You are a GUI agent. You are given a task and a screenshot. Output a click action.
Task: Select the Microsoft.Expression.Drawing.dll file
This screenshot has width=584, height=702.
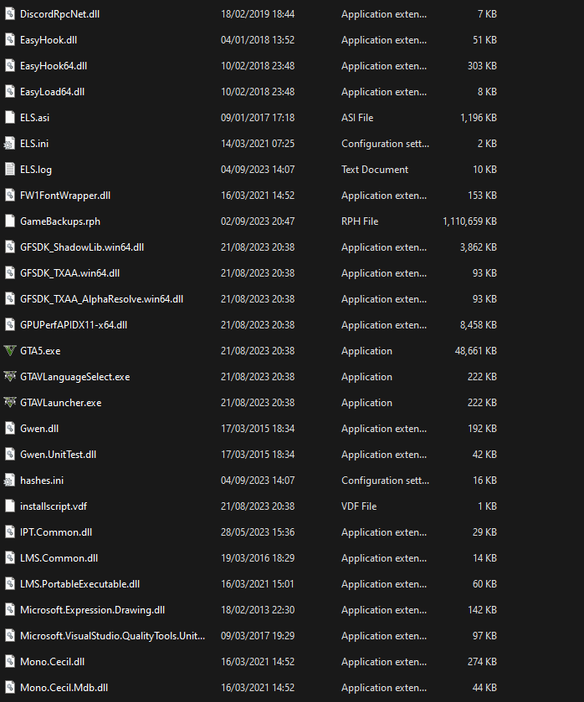pyautogui.click(x=92, y=610)
